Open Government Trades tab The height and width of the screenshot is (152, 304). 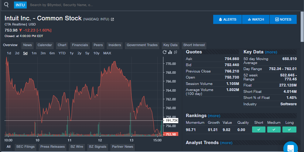[142, 45]
